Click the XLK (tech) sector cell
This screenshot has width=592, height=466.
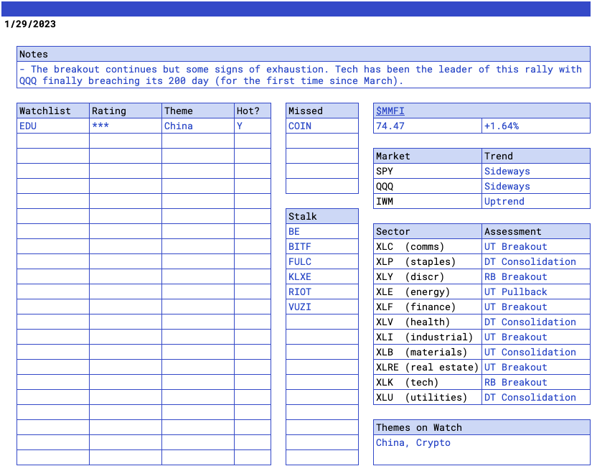428,382
